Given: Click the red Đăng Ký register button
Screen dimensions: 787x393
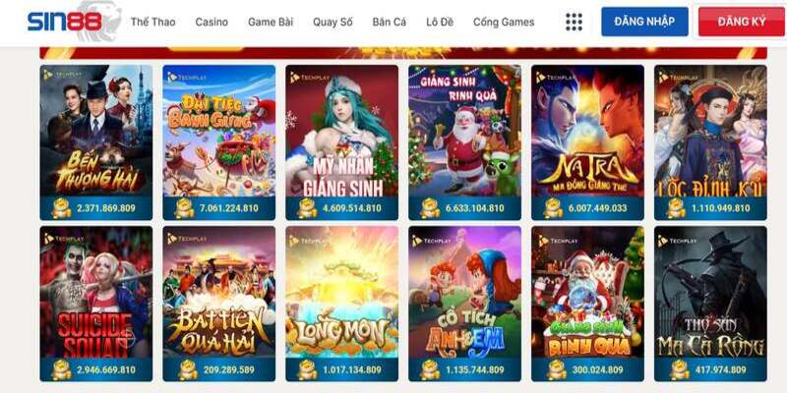Looking at the screenshot, I should click(742, 22).
